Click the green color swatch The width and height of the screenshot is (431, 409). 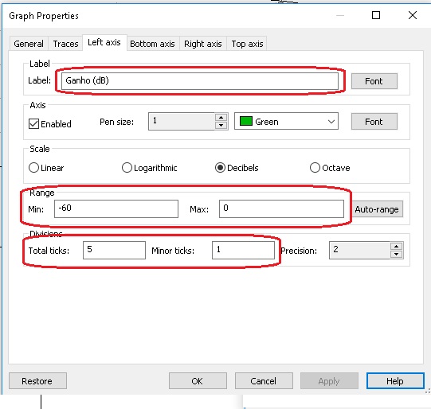click(246, 121)
